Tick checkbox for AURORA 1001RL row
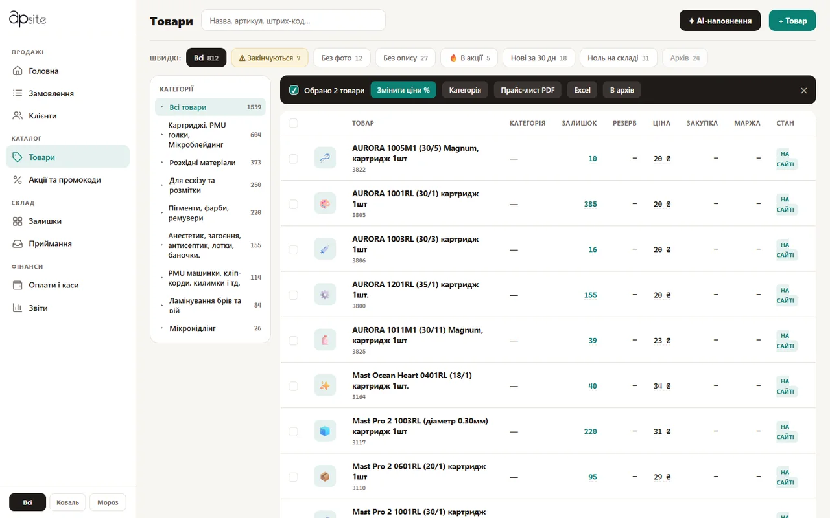Image resolution: width=830 pixels, height=518 pixels. point(293,204)
